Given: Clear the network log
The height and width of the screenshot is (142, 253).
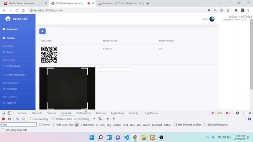Looking at the screenshot, I should click(x=9, y=119).
